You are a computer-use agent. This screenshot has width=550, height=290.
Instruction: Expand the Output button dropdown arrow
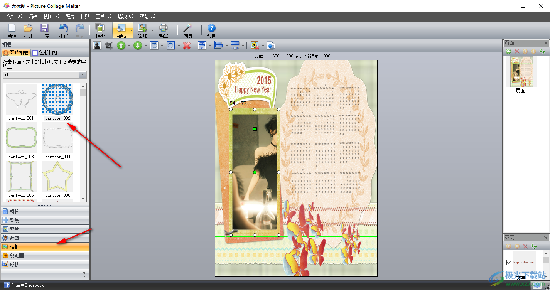(x=174, y=30)
